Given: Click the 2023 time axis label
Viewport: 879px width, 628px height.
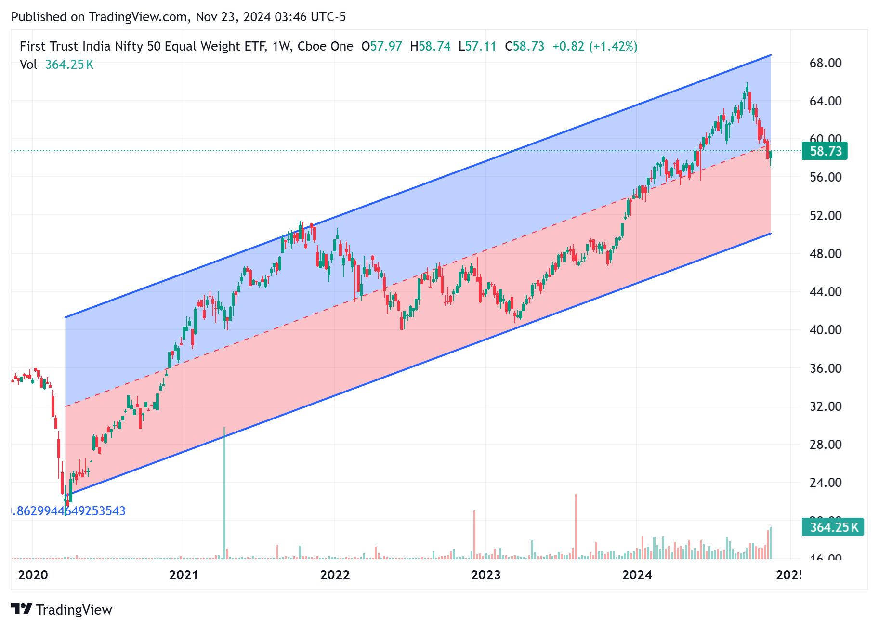Looking at the screenshot, I should [x=485, y=575].
